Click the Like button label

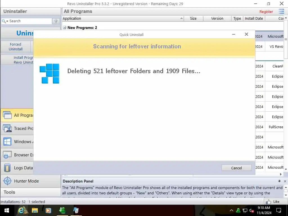(276, 202)
